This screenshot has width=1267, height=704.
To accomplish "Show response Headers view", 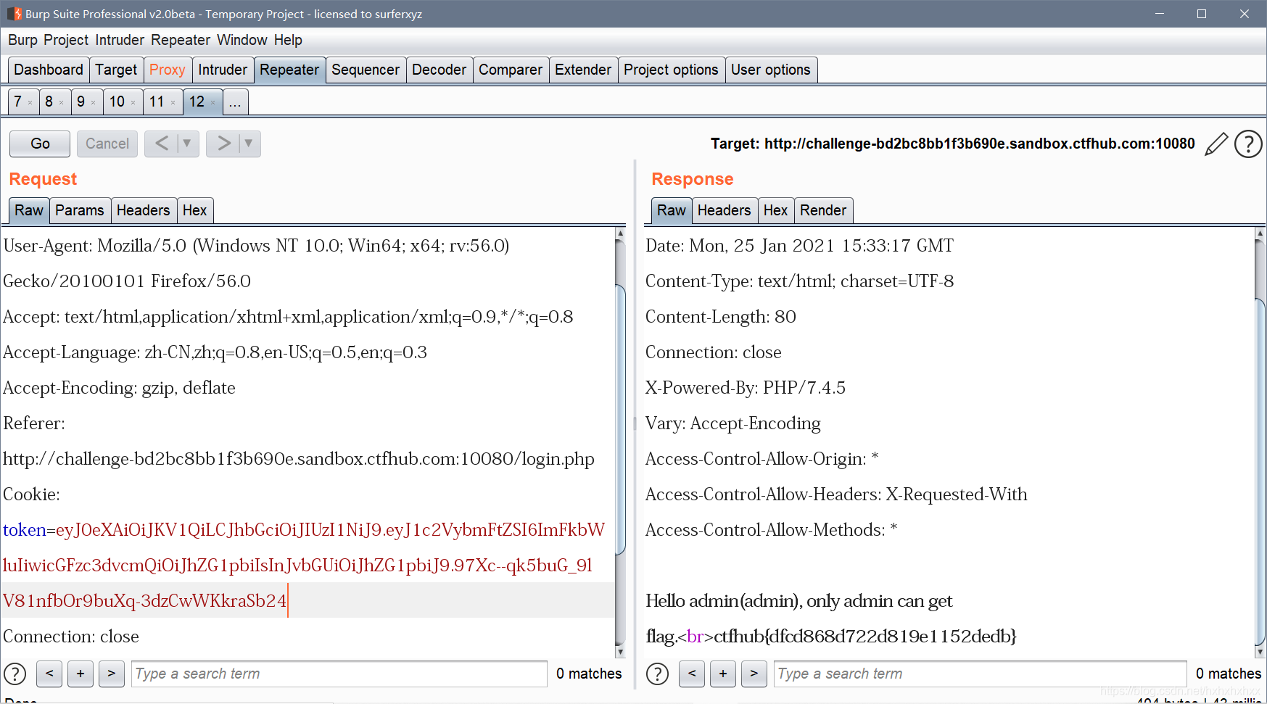I will [x=725, y=210].
